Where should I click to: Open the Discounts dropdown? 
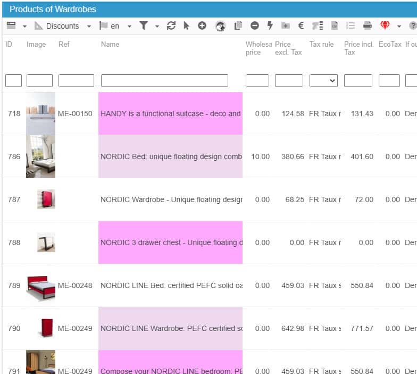click(x=62, y=26)
